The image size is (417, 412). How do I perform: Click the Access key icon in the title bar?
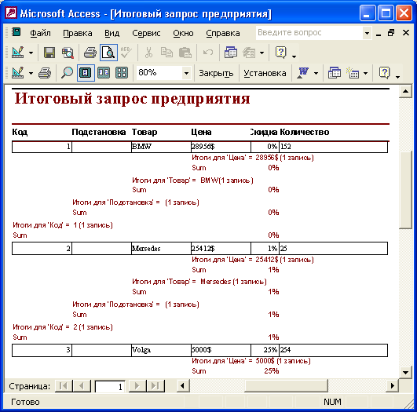(11, 13)
